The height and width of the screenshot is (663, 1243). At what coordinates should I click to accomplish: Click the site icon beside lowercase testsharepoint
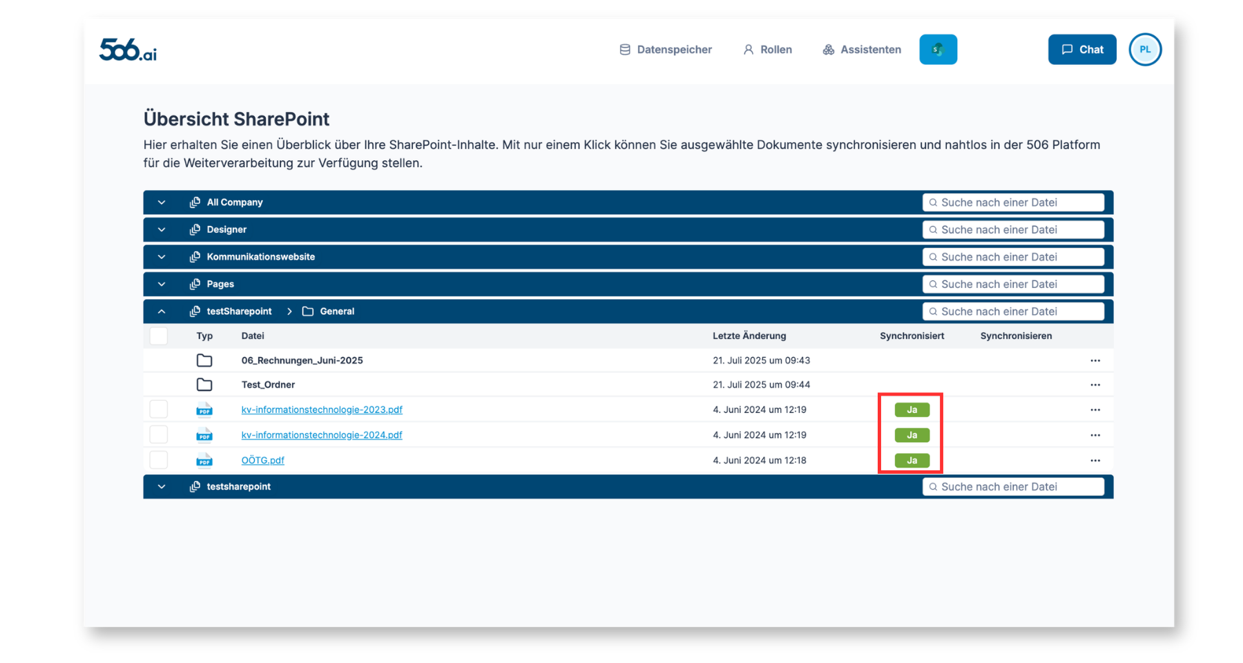pyautogui.click(x=195, y=487)
